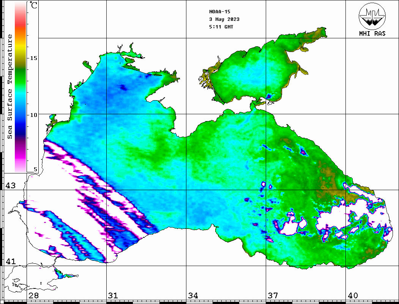This screenshot has height=304, width=399.
Task: Click the '°C' unit label
Action: pyautogui.click(x=33, y=5)
